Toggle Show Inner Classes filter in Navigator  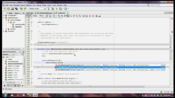pos(19,85)
